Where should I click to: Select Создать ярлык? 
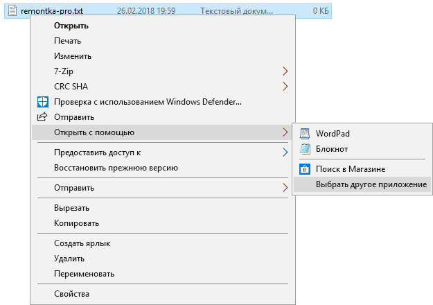[x=163, y=243]
